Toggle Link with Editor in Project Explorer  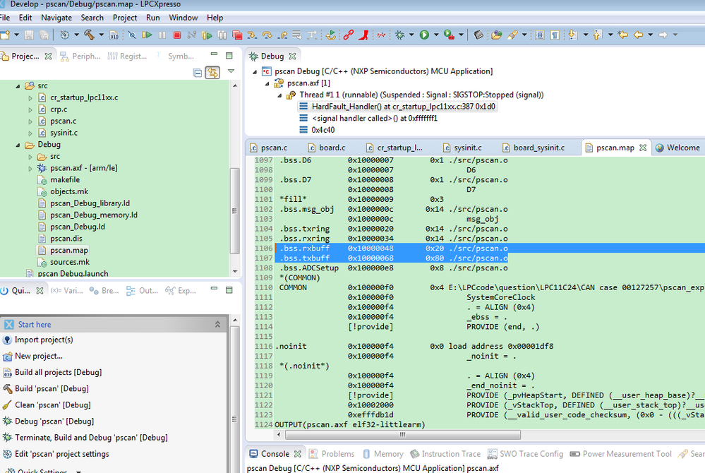pos(212,73)
